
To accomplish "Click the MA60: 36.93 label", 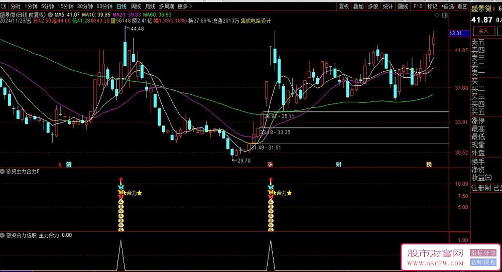I will [157, 15].
